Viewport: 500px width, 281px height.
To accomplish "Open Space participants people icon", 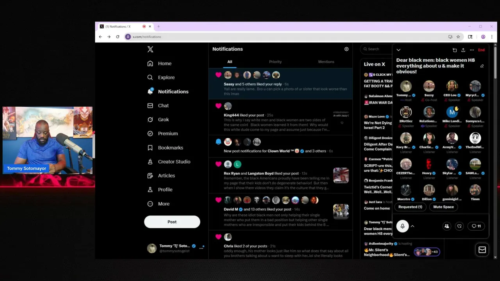I will pos(447,226).
